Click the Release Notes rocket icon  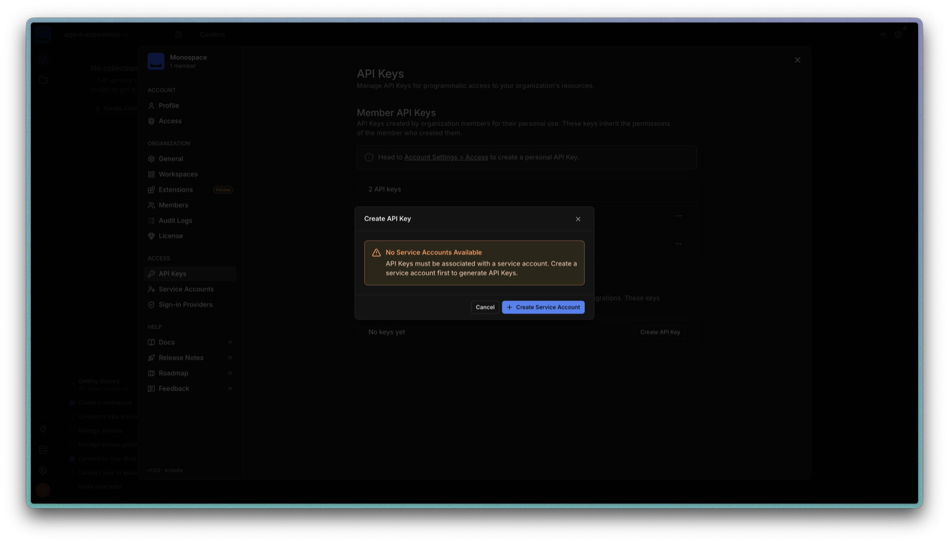point(151,358)
